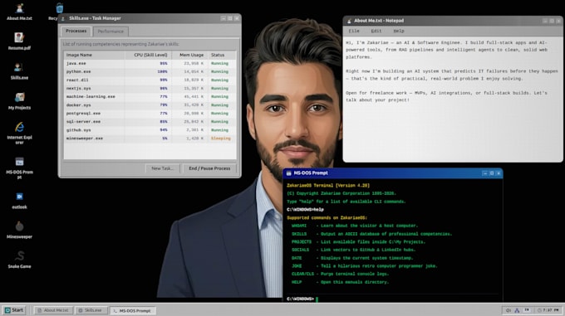The height and width of the screenshot is (316, 565).
Task: Minimize the About Me Notepad window
Action: point(545,21)
